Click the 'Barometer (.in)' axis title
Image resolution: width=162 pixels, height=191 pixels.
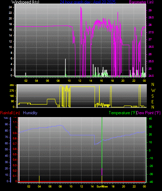coord(141,2)
